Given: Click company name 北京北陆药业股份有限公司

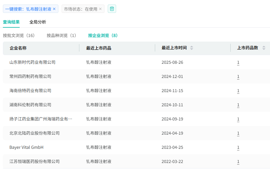Looking at the screenshot, I should tap(35, 133).
